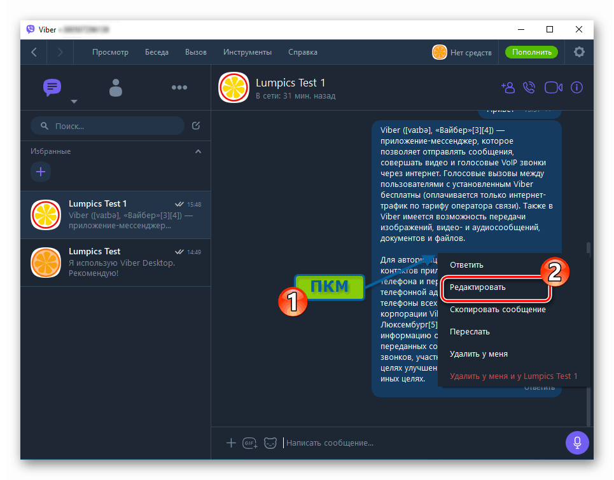
Task: Click the orange avatar next to Нет средств
Action: [x=440, y=52]
